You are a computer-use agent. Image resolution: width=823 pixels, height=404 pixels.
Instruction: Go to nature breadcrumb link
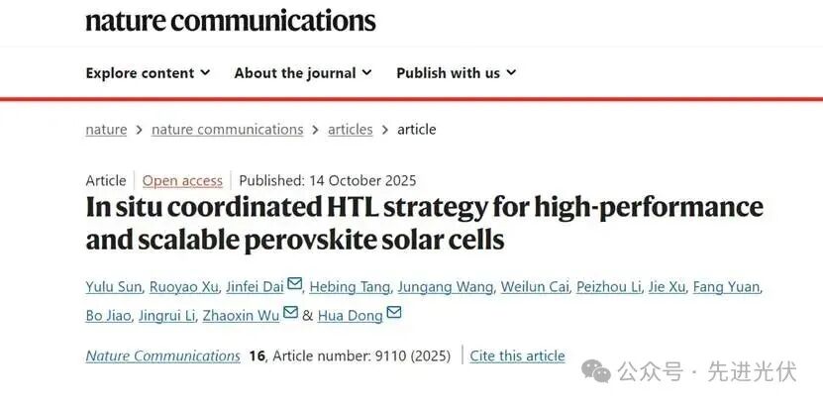(x=106, y=130)
